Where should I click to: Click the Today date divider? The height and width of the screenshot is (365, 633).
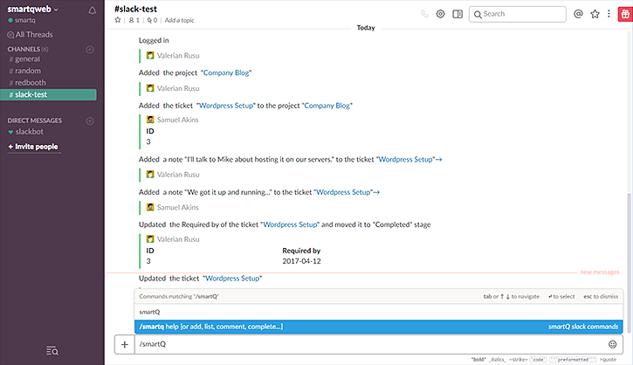(x=366, y=28)
